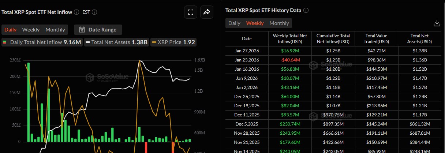
Task: Click info icon beside History Data title
Action: (306, 10)
